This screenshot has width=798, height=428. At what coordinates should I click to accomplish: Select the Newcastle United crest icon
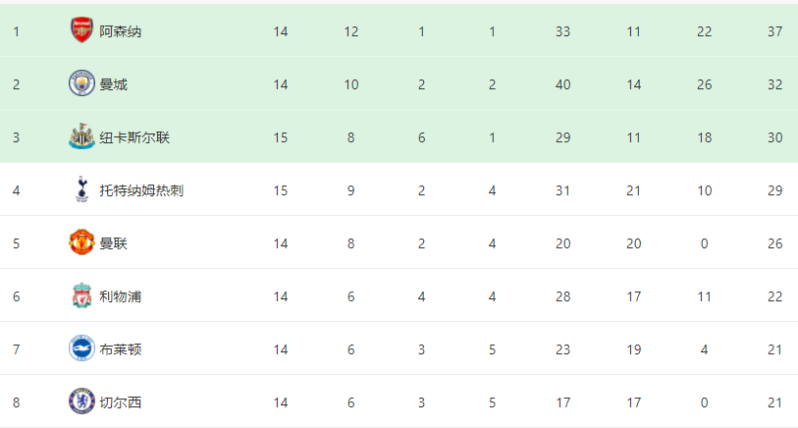tap(81, 135)
